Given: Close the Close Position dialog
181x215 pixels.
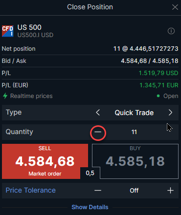Looking at the screenshot, I should coord(175,7).
